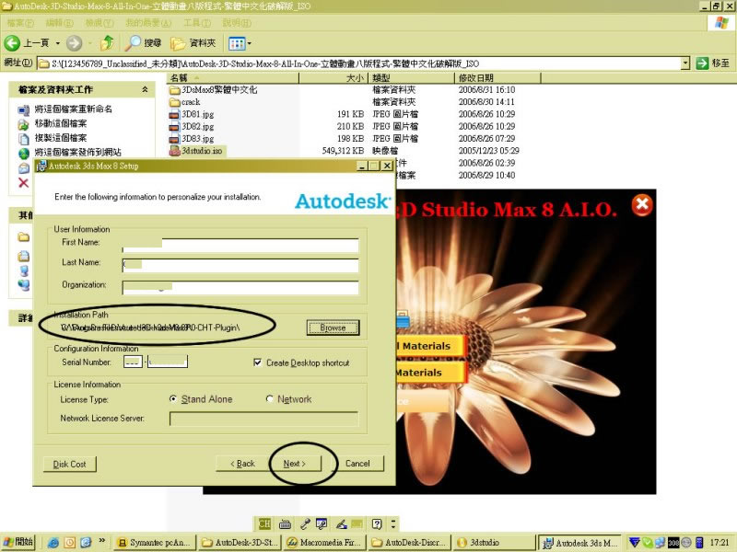Image resolution: width=737 pixels, height=552 pixels.
Task: Click the publish-file-to-web globe icon
Action: [24, 153]
